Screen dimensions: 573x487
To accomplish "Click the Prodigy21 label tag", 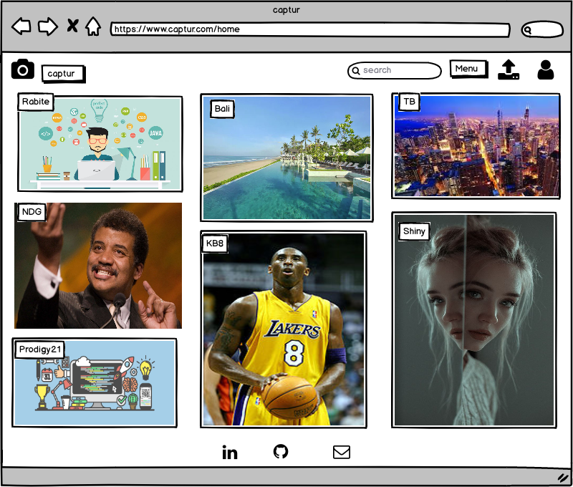I will coord(39,349).
